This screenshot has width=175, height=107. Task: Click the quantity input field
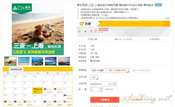(95, 90)
